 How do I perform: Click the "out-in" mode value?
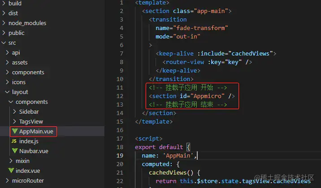(x=187, y=36)
